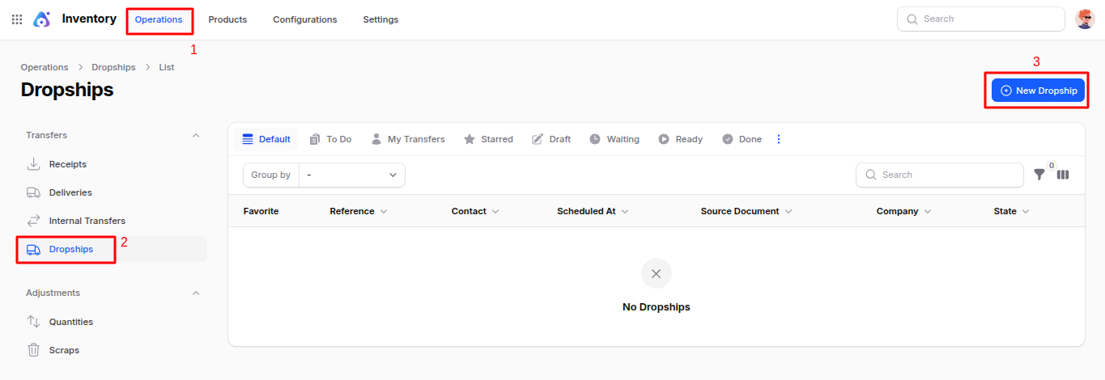The width and height of the screenshot is (1105, 380).
Task: Switch to the Starred tab
Action: click(x=488, y=139)
